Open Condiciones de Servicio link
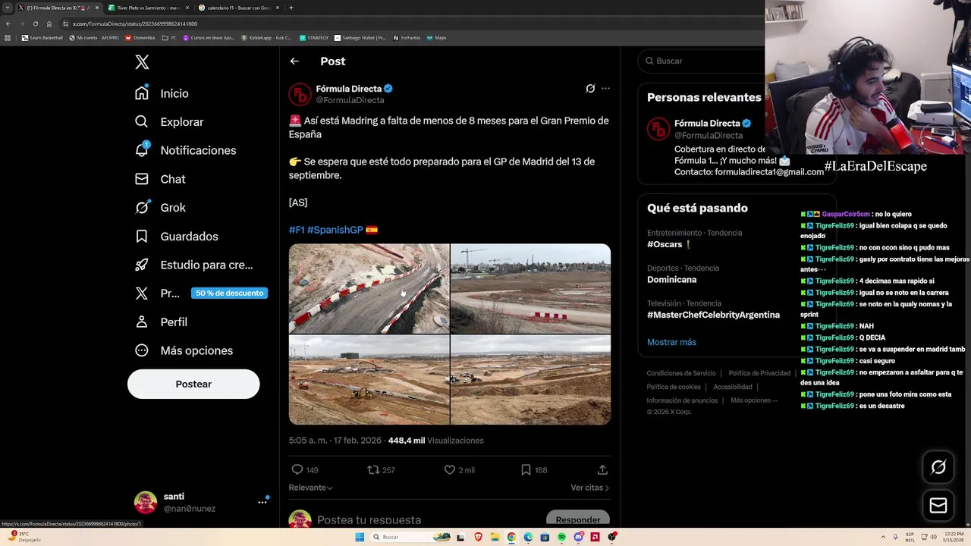 point(681,373)
